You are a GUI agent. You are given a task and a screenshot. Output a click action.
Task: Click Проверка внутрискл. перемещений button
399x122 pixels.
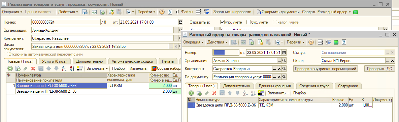point(326,68)
